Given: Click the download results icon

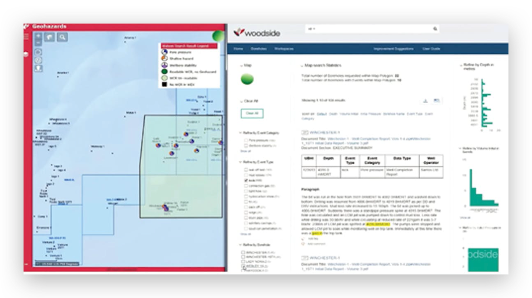Looking at the screenshot, I should [425, 101].
